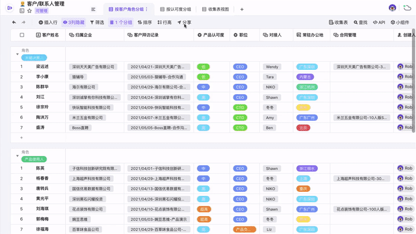Click the orange 超高 tag for 刘海琪
This screenshot has width=416, height=234.
pos(203,209)
